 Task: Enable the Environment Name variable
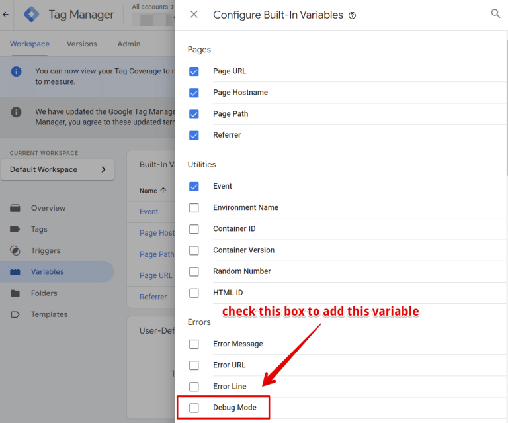click(x=194, y=208)
